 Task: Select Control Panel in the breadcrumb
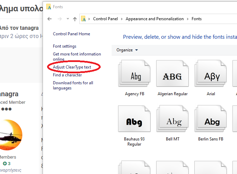point(105,19)
